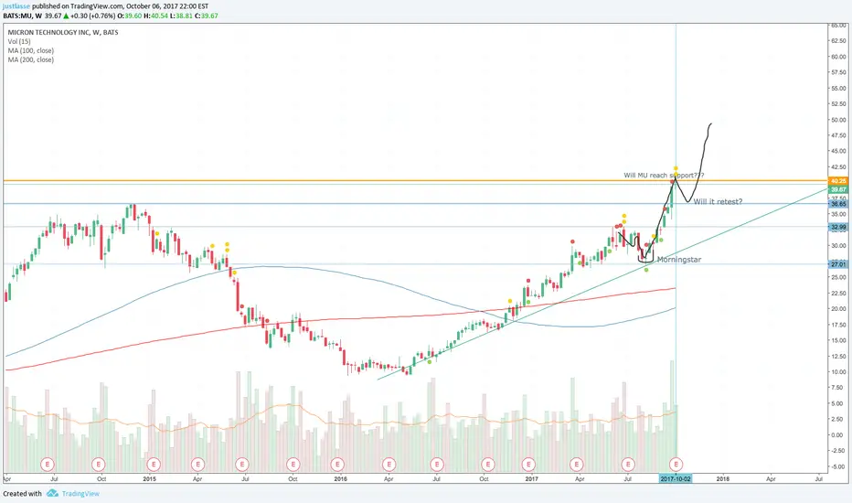Select the Vol (15) indicator label
The width and height of the screenshot is (852, 503).
click(19, 41)
